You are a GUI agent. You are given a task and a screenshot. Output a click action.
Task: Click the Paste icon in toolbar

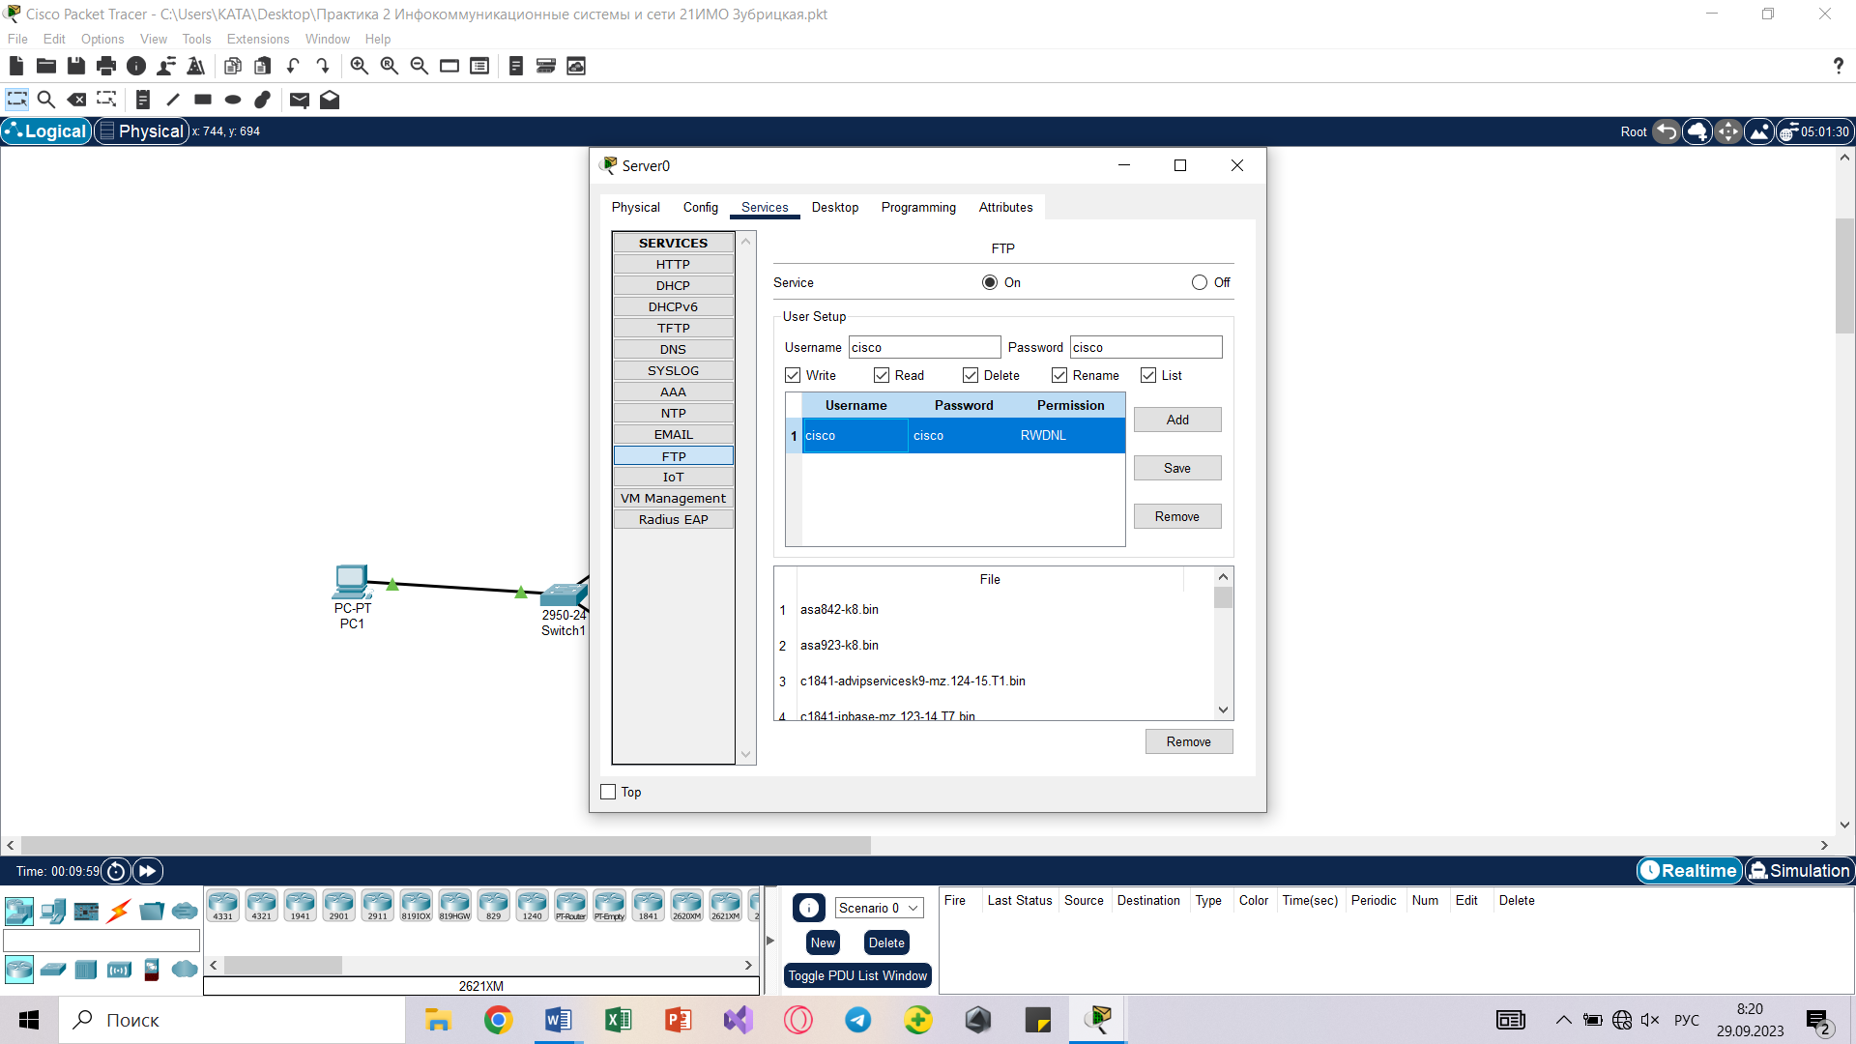pyautogui.click(x=263, y=66)
